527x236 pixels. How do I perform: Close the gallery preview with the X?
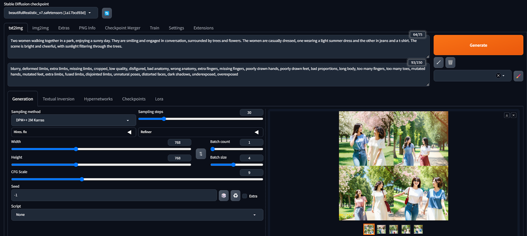513,115
